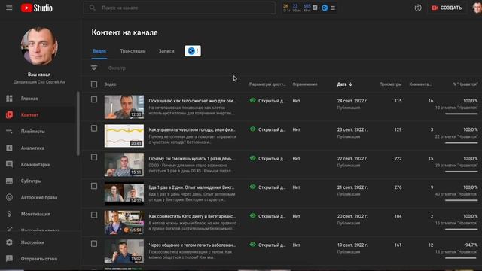The height and width of the screenshot is (271, 482).
Task: Click the Настройки gear icon
Action: [9, 242]
